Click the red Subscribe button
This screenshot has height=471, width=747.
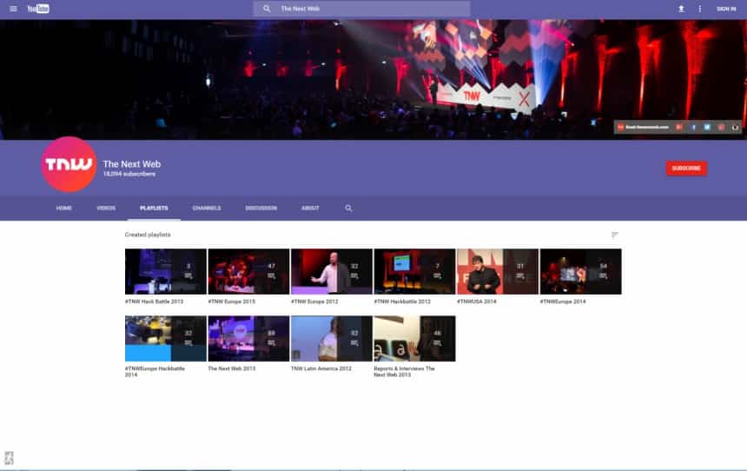coord(686,169)
